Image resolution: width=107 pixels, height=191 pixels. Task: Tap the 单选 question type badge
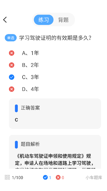11,38
